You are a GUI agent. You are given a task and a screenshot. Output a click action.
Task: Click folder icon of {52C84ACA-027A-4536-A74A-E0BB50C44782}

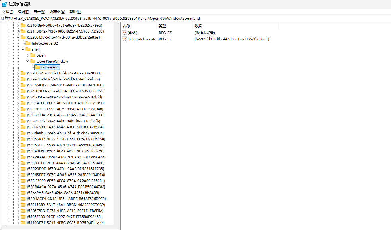click(23, 187)
